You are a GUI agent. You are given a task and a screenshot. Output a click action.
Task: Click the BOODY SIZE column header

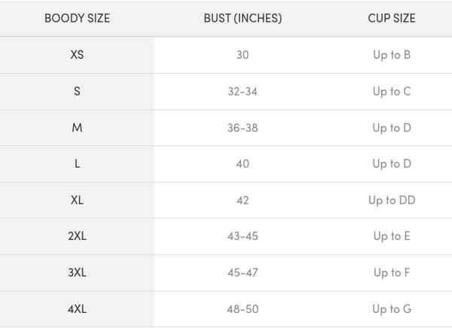[77, 18]
